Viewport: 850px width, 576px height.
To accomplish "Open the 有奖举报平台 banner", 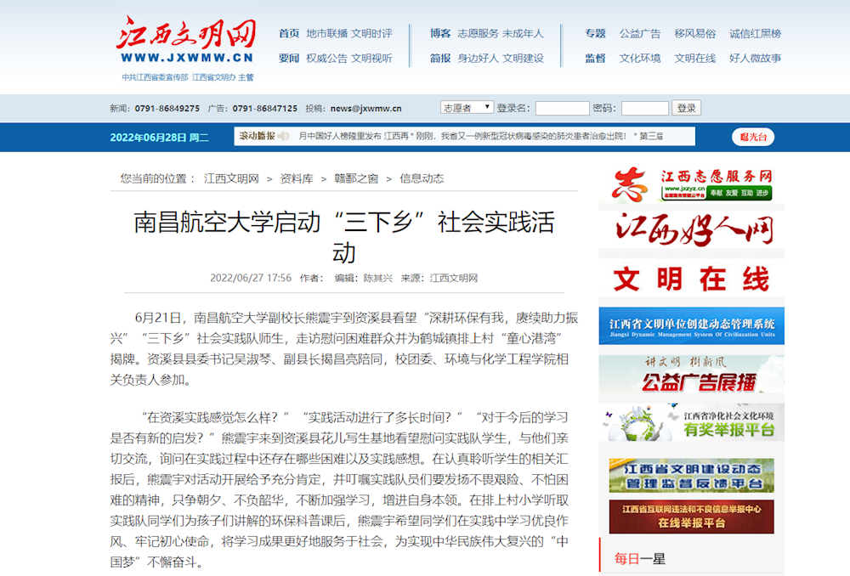I will [691, 422].
